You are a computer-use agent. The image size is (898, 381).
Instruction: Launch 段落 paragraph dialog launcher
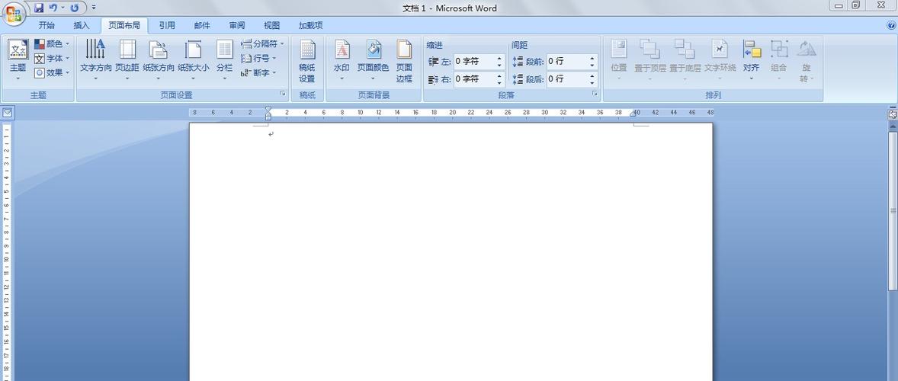(x=595, y=93)
